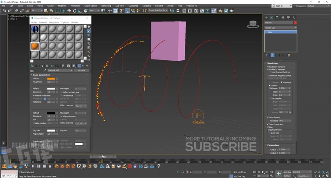The height and width of the screenshot is (178, 331).
Task: Activate the Select and Move tool
Action: click(69, 11)
